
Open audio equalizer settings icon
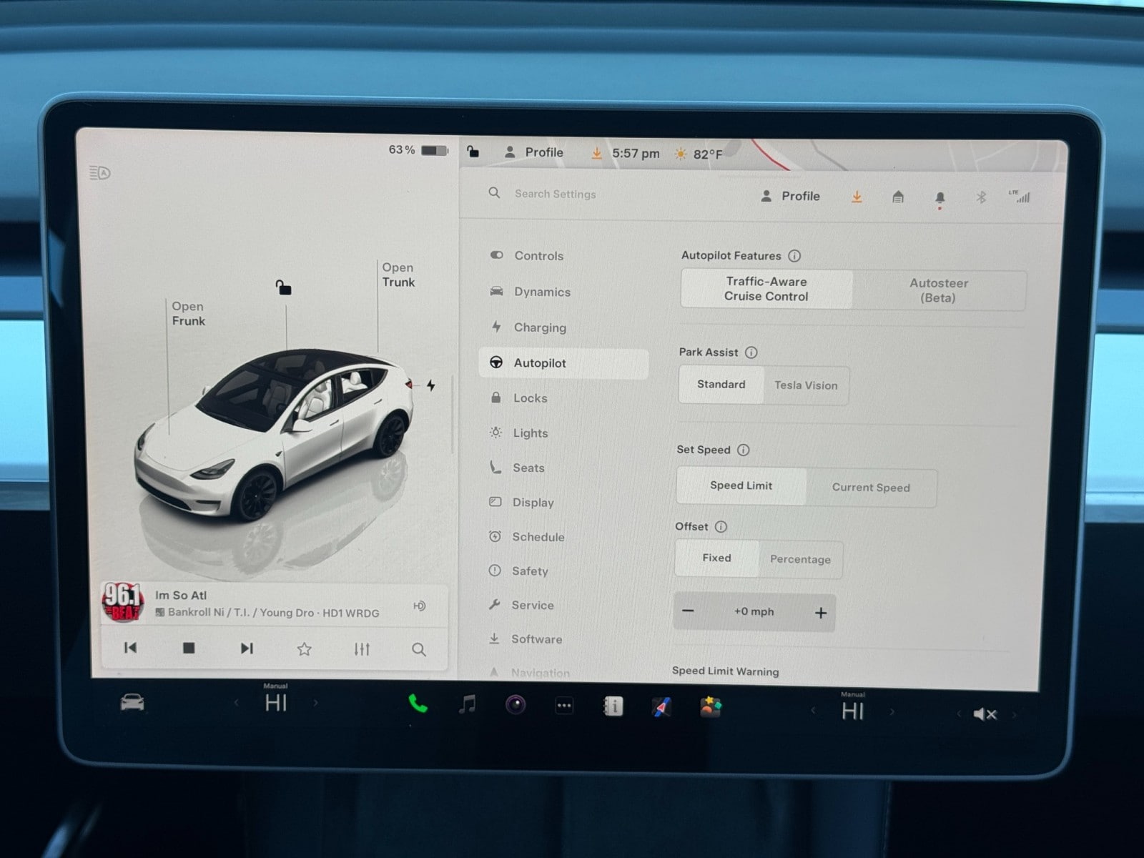(362, 649)
